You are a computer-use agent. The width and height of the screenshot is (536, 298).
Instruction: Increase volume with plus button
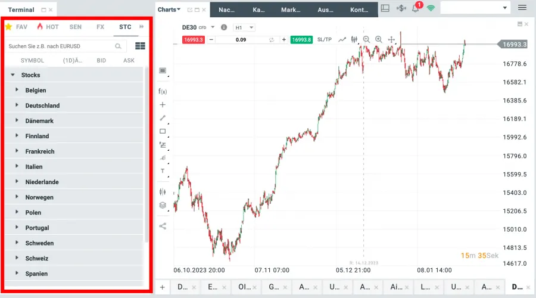pyautogui.click(x=283, y=40)
